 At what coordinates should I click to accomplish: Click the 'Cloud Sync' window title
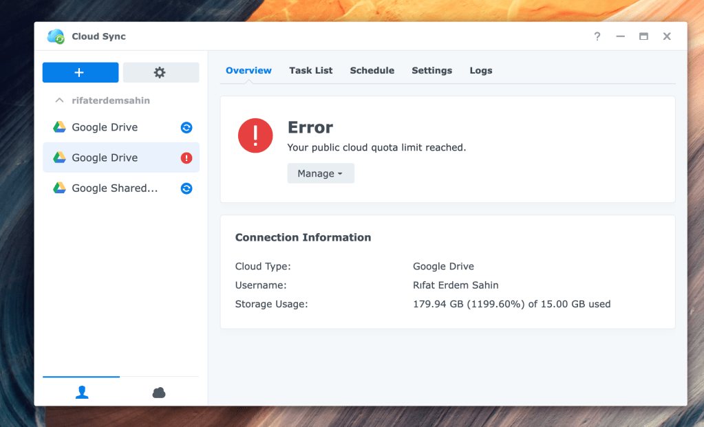coord(99,36)
